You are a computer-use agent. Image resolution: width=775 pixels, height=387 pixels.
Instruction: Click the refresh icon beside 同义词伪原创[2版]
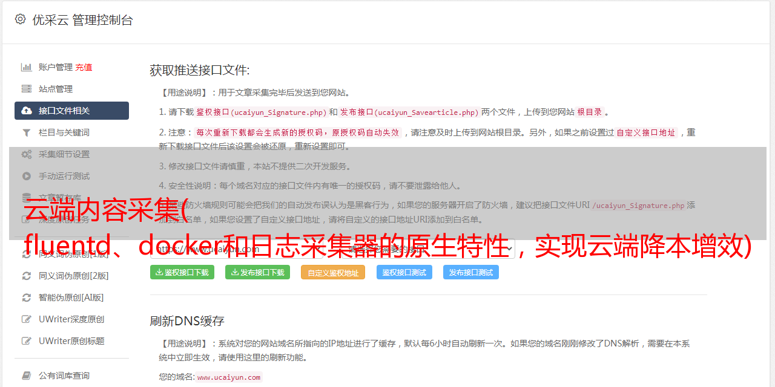point(27,276)
